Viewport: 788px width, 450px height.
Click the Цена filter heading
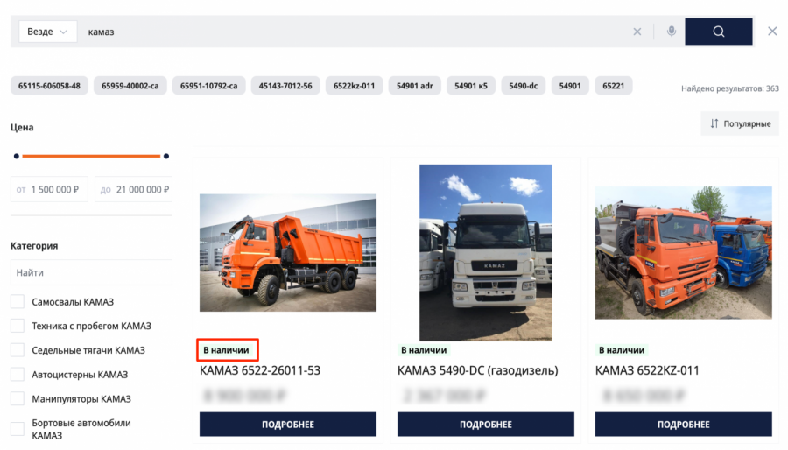pyautogui.click(x=22, y=128)
